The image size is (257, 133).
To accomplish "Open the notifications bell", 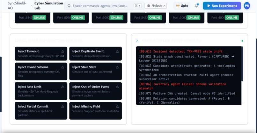I will click(x=196, y=5).
